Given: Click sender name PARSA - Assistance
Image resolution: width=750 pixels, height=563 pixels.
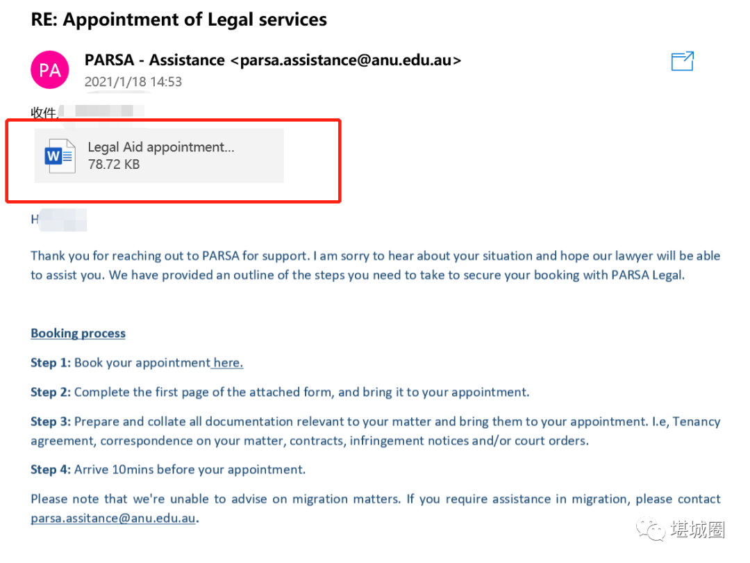Looking at the screenshot, I should tap(154, 60).
